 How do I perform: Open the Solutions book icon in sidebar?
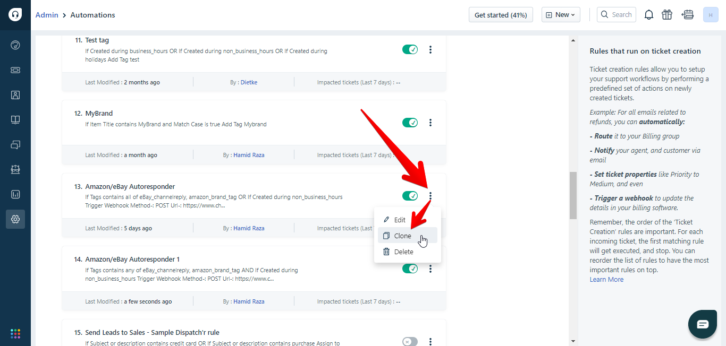pyautogui.click(x=15, y=120)
